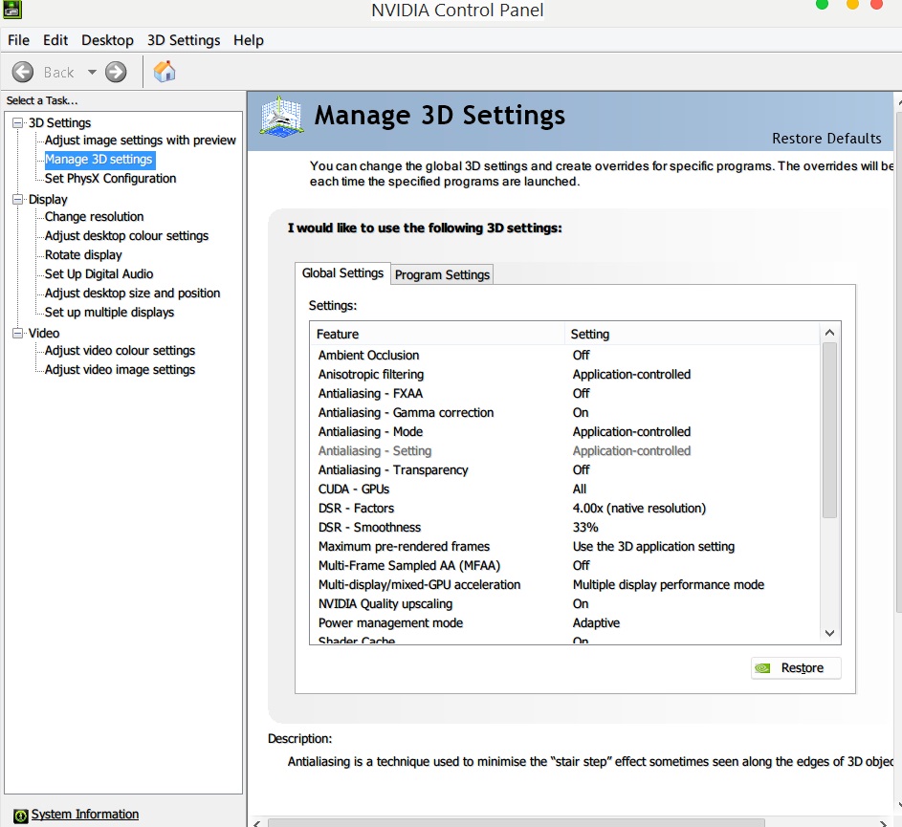Open the Help menu

pos(249,40)
